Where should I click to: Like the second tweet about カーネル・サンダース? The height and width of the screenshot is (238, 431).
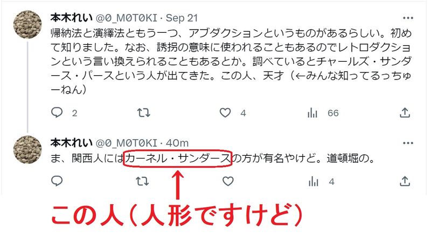[228, 181]
